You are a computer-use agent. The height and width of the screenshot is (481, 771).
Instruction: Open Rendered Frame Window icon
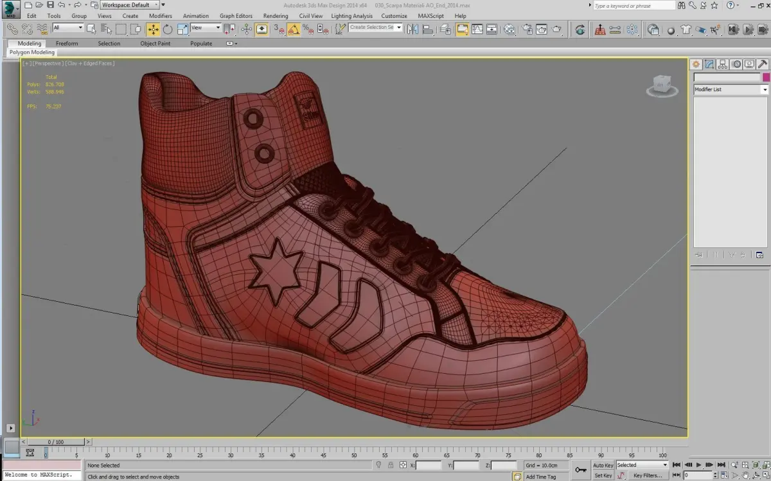coord(542,29)
